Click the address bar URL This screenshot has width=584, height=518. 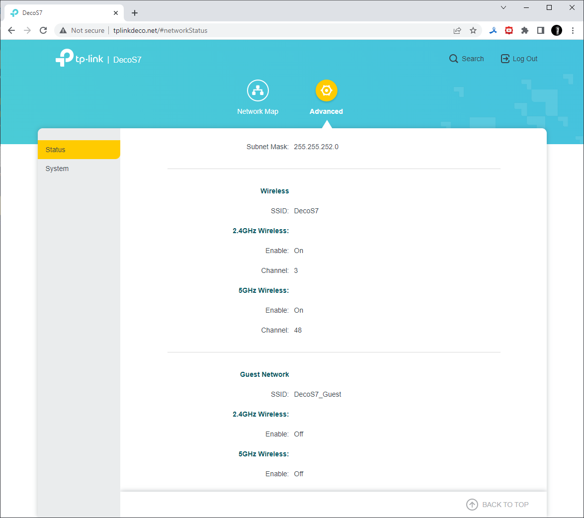(160, 30)
